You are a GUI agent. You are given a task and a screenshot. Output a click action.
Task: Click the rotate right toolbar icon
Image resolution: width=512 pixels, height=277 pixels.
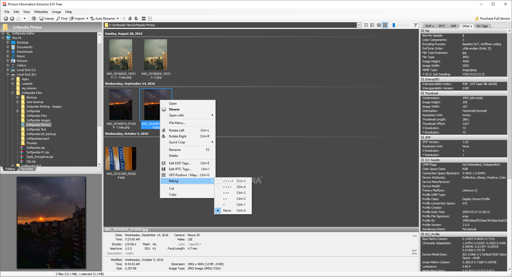(136, 19)
